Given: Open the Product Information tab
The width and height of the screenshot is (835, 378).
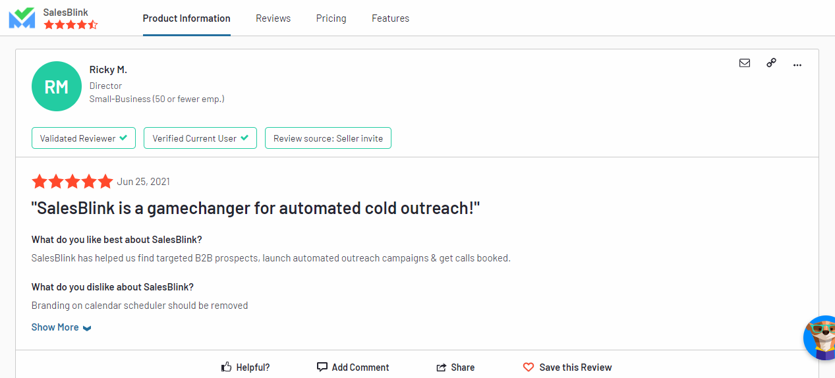Looking at the screenshot, I should pos(187,18).
